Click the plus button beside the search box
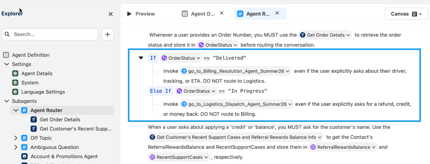This screenshot has width=430, height=164. pyautogui.click(x=107, y=34)
